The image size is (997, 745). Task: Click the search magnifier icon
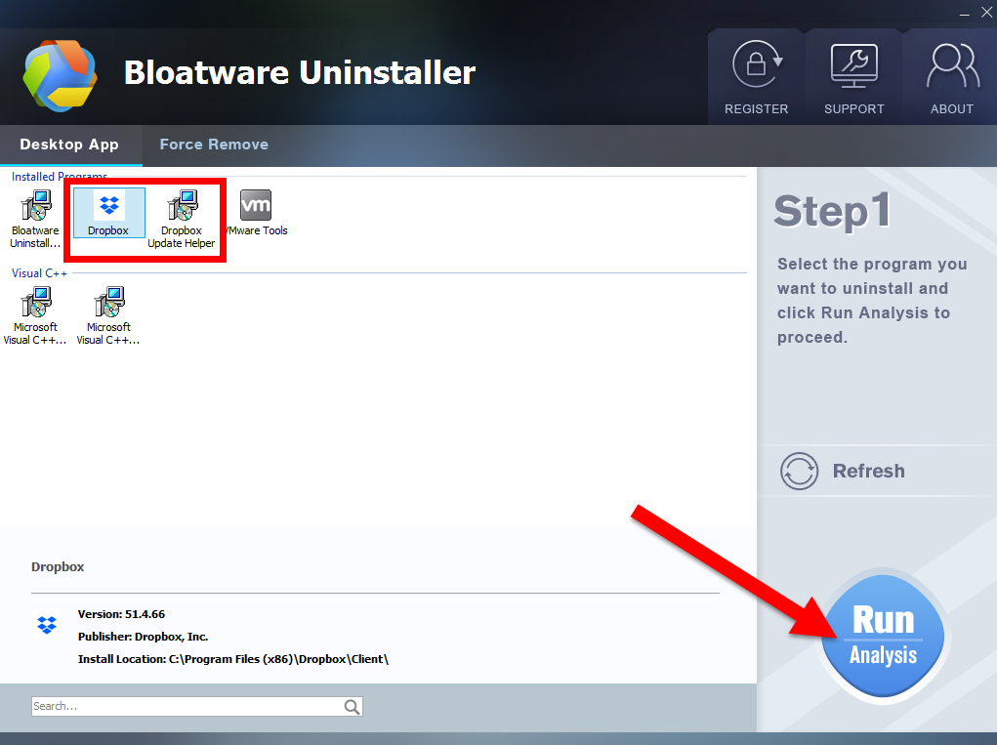[x=352, y=706]
